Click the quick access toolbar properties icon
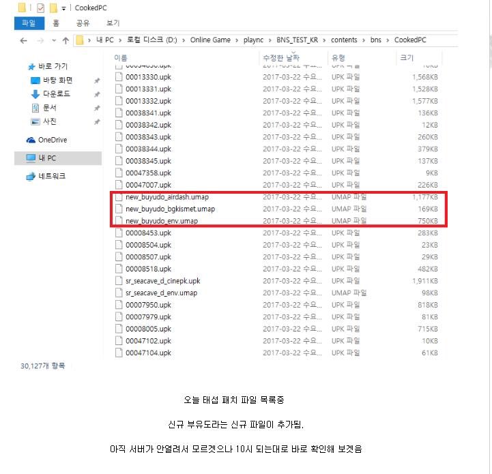492x474 pixels. (x=40, y=8)
